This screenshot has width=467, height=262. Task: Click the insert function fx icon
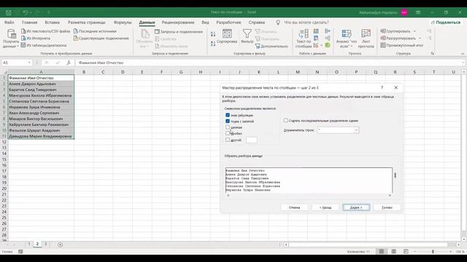68,63
